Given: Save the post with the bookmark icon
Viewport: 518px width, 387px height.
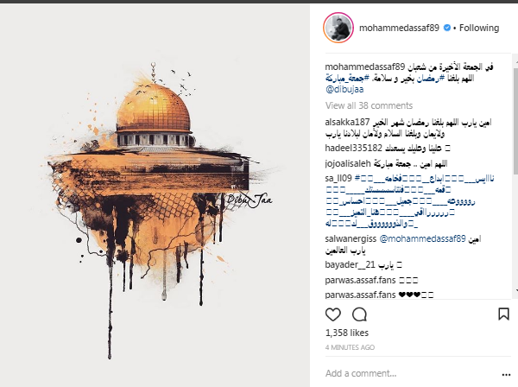Looking at the screenshot, I should point(503,314).
